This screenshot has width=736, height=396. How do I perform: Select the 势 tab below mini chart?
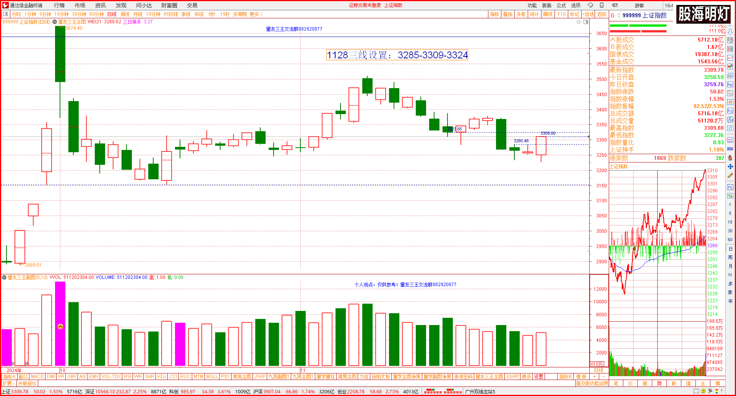(x=659, y=383)
